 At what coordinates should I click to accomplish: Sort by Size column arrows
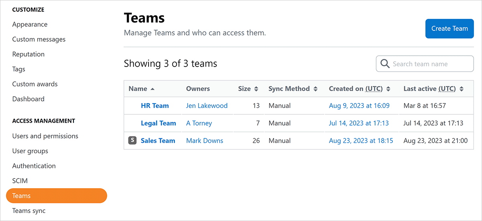(x=256, y=89)
